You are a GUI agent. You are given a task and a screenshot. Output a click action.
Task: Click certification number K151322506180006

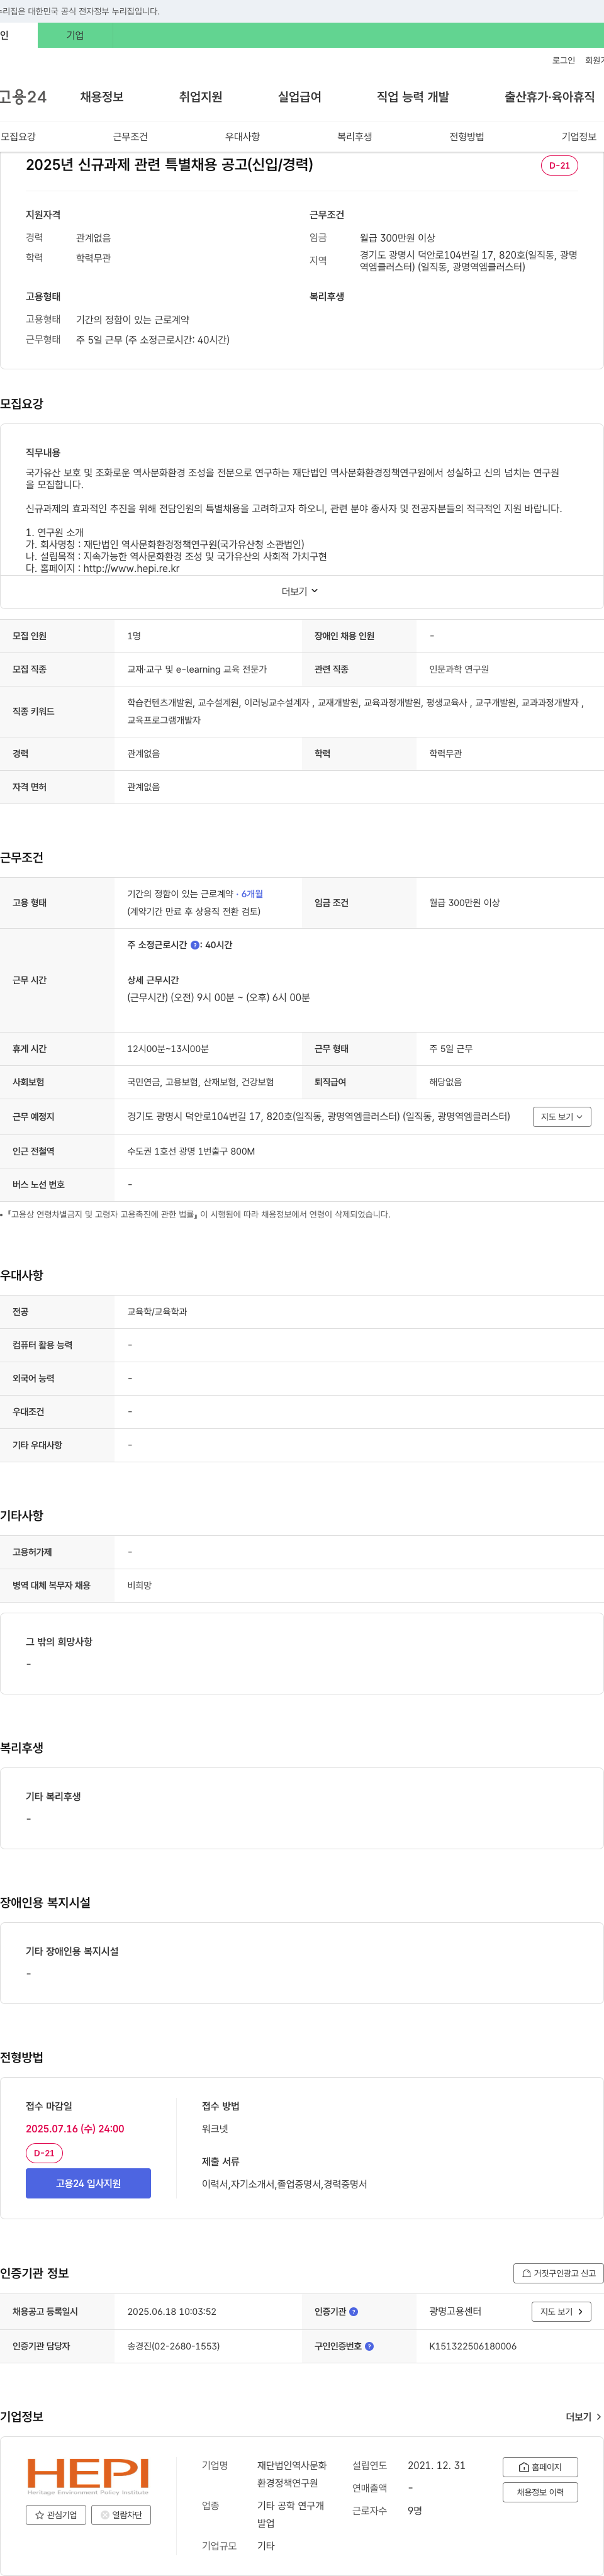point(473,2346)
